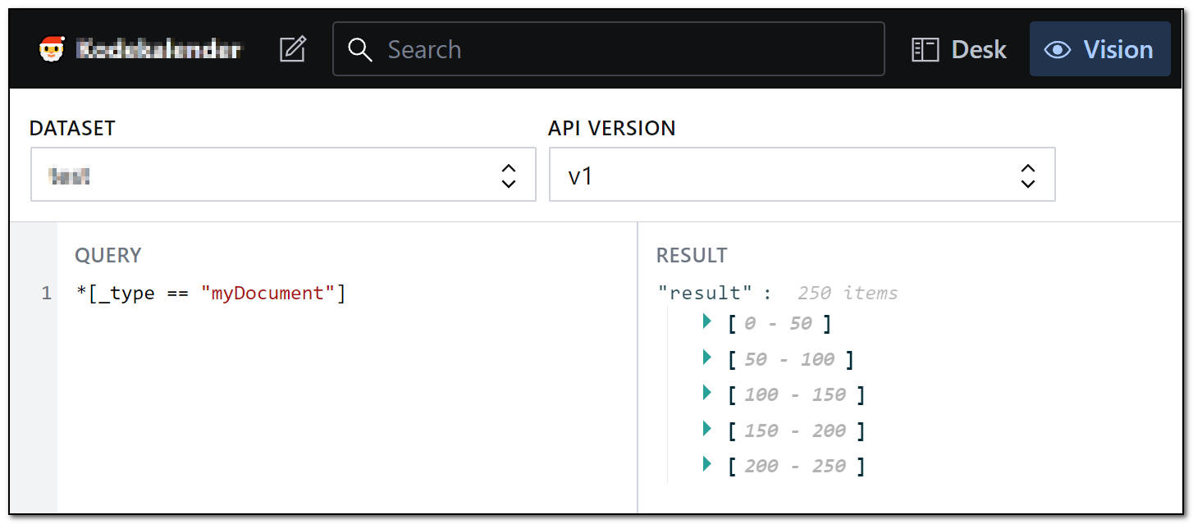Click the magnifying glass search icon
1193x524 pixels.
pyautogui.click(x=361, y=50)
